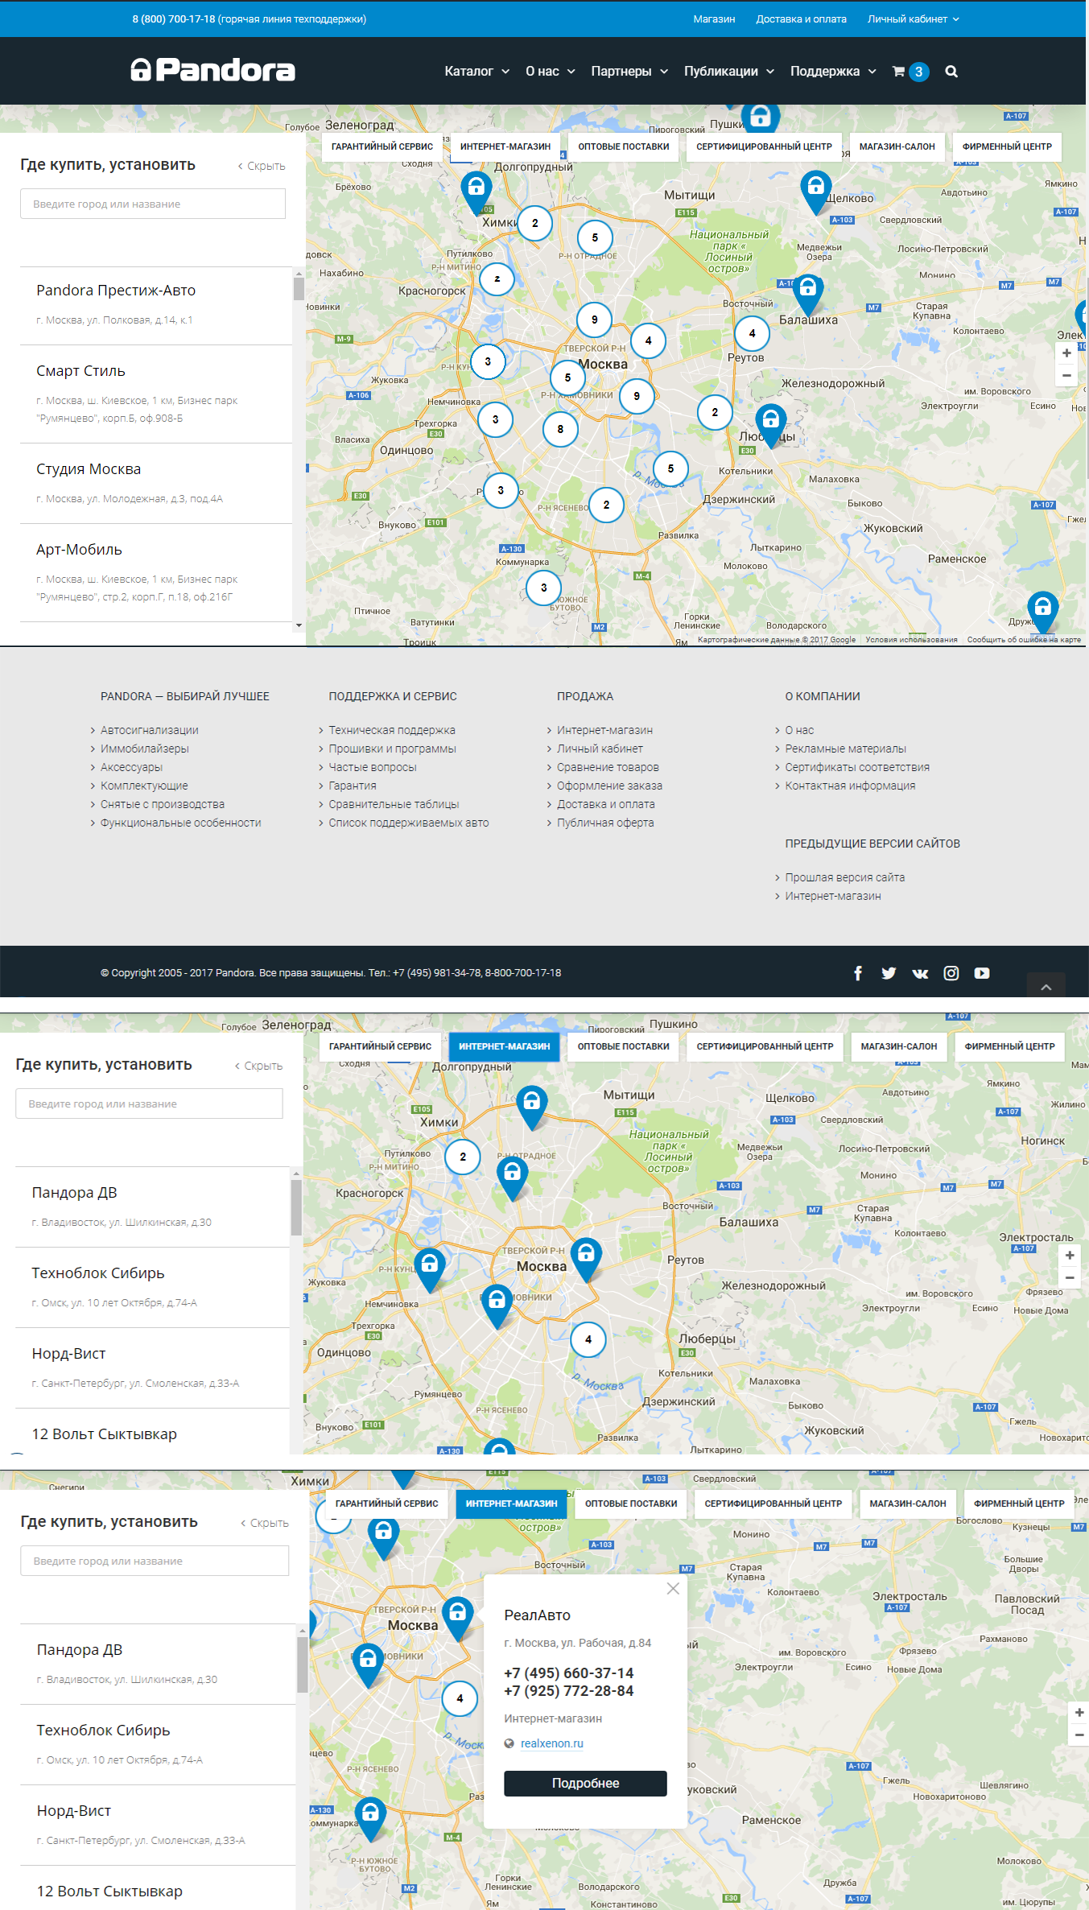
Task: Open Доставка и оплата in top bar
Action: coord(801,19)
